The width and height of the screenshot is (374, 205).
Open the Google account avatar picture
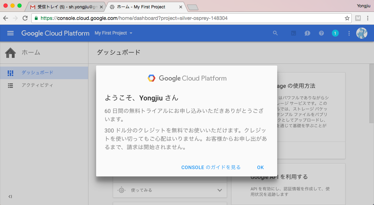(362, 33)
